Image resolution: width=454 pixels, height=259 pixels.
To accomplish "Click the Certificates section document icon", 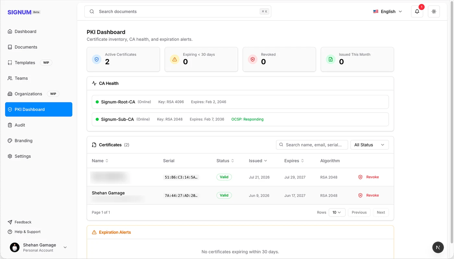I will click(x=94, y=145).
